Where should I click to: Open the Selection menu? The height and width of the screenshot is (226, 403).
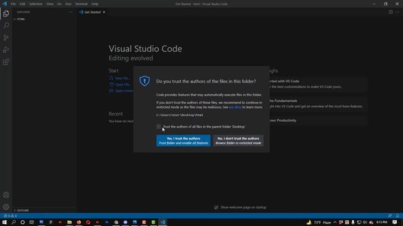coord(36,4)
